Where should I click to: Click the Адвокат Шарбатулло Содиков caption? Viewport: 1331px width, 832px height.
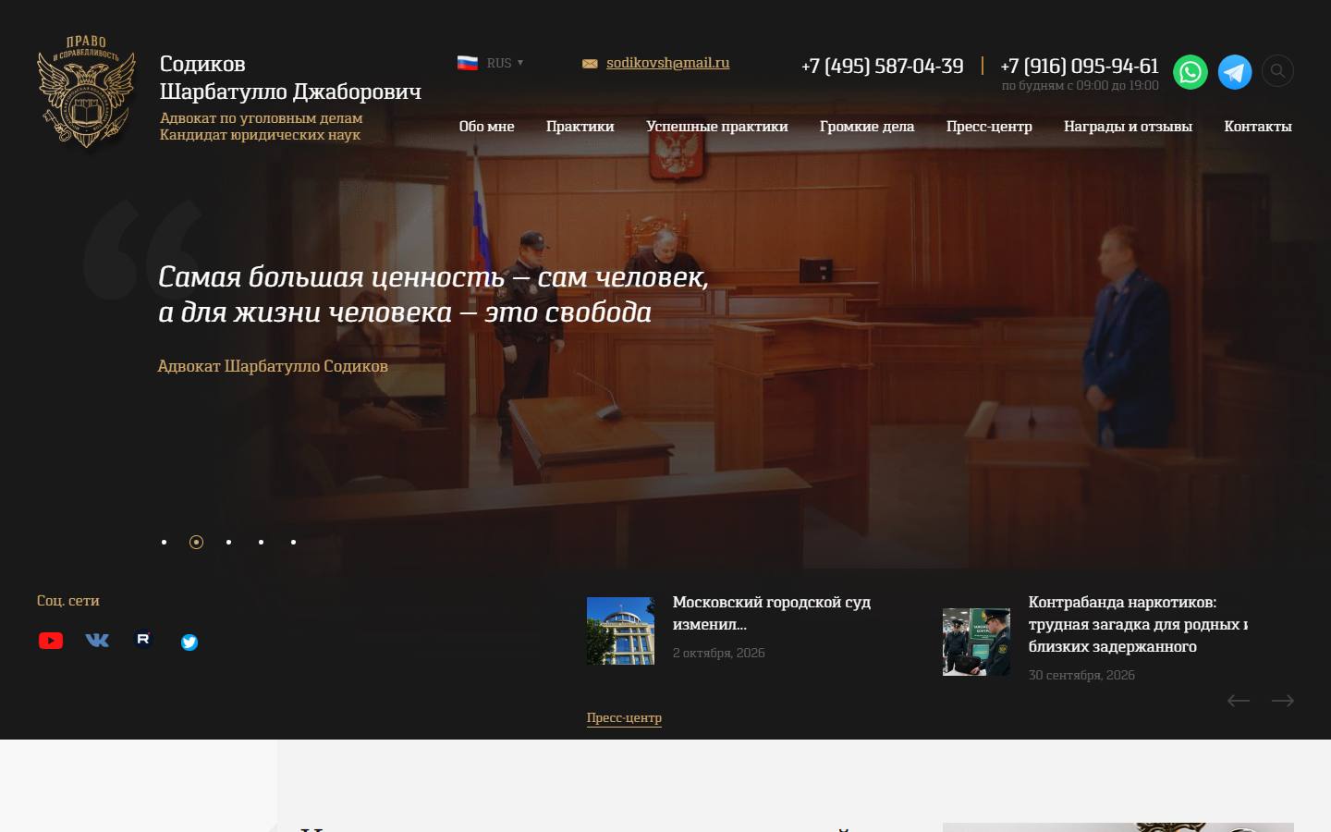[273, 366]
